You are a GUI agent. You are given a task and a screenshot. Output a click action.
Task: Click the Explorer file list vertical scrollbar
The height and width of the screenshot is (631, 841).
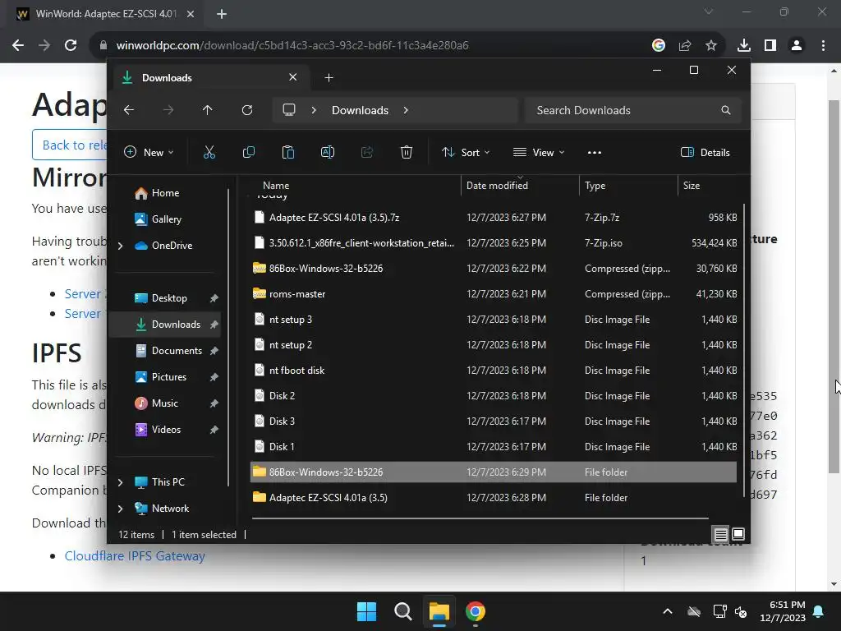744,350
